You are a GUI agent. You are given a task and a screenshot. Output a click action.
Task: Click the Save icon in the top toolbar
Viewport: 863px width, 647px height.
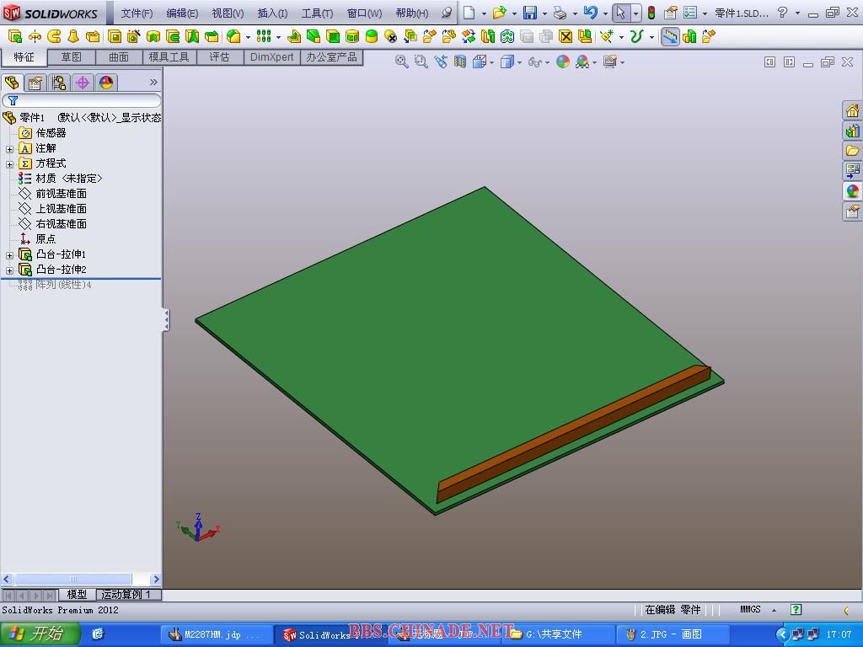[529, 13]
